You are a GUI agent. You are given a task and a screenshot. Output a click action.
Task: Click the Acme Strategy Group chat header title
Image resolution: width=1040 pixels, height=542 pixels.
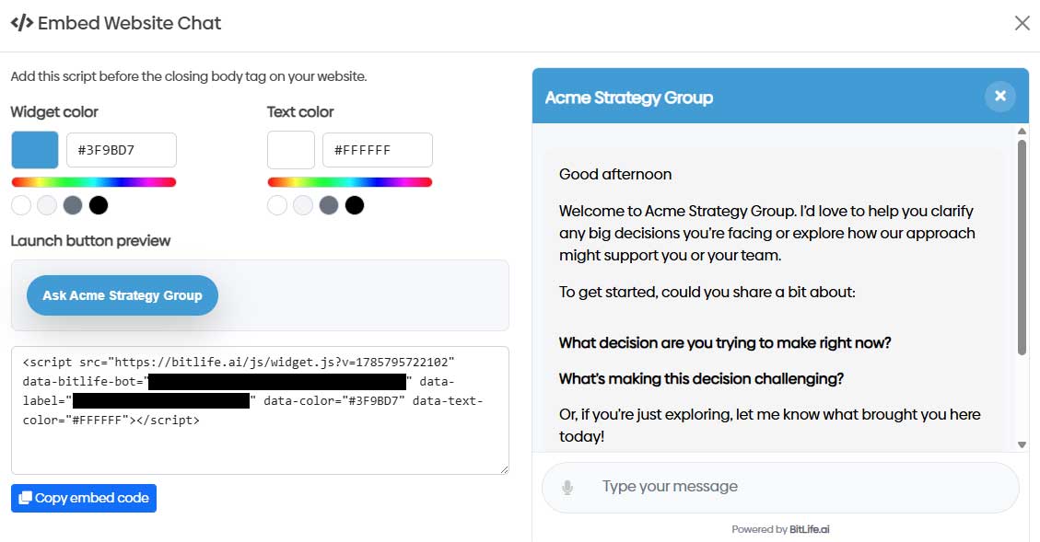point(629,98)
